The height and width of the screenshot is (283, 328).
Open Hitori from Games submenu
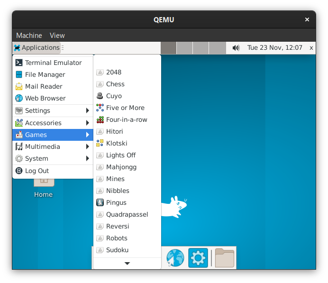click(x=127, y=132)
